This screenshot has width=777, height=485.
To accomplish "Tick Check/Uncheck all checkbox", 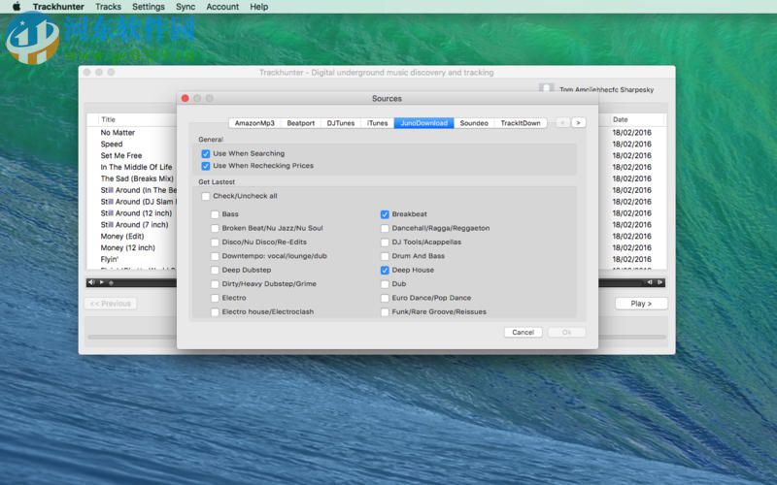I will (206, 197).
